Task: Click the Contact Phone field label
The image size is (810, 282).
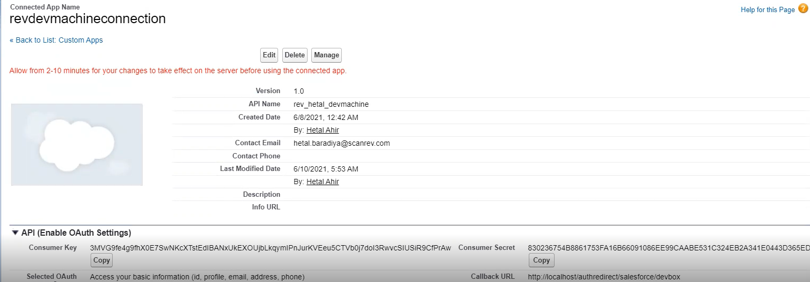Action: pyautogui.click(x=256, y=156)
